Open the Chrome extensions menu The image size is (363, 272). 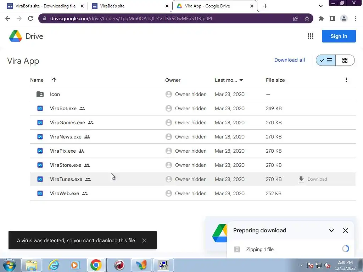(x=321, y=18)
